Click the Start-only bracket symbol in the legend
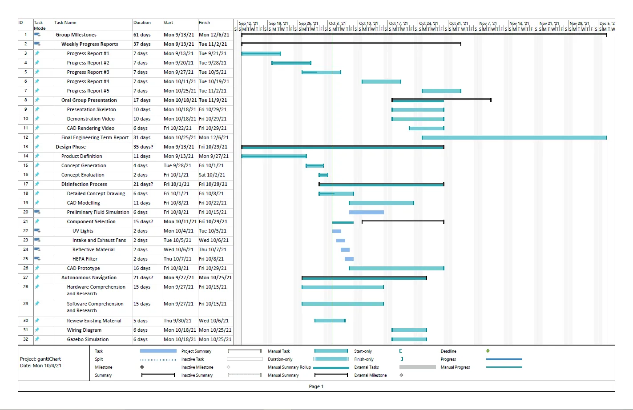The width and height of the screenshot is (633, 410). (401, 351)
